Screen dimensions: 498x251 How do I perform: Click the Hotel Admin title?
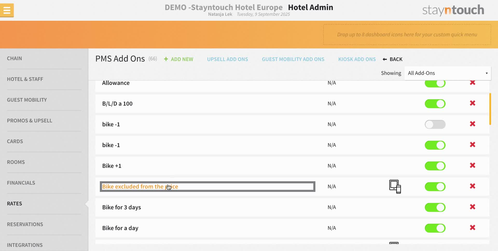pos(310,7)
